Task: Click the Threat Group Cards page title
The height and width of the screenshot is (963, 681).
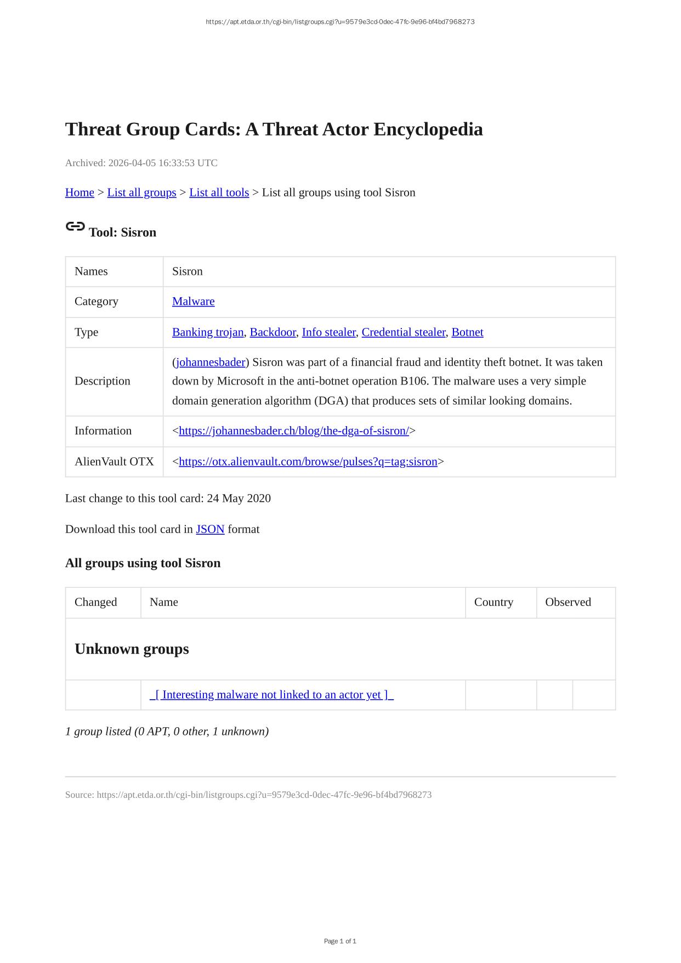Action: click(274, 129)
